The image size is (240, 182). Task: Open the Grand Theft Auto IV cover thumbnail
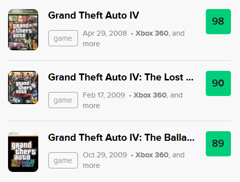pos(23,30)
